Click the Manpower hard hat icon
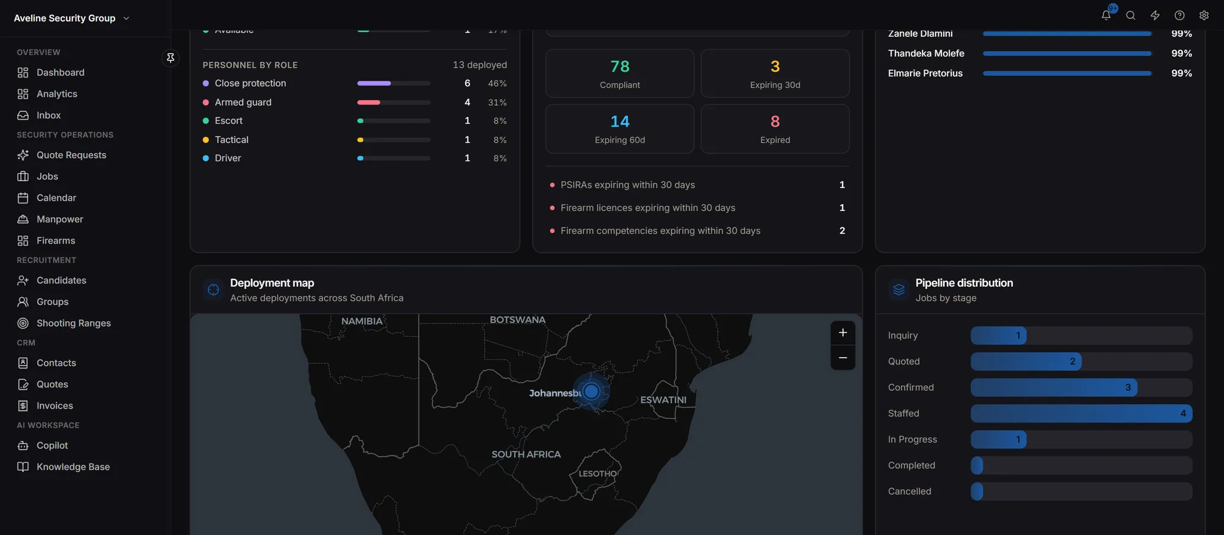Screen dimensions: 1224x535 [23, 220]
